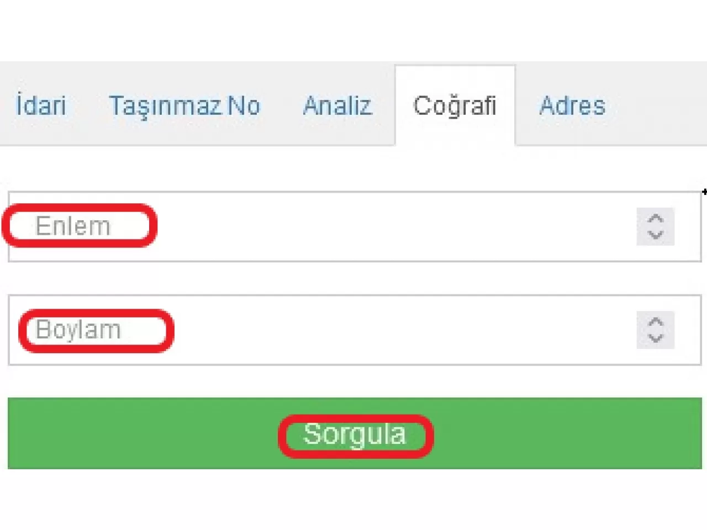Click the green Sorgula button
Screen dimensions: 707x530
point(353,434)
